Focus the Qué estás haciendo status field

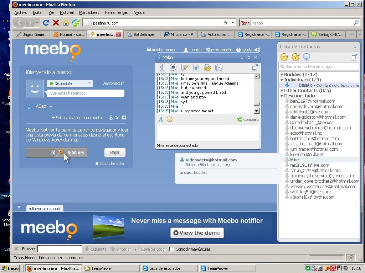point(86,93)
